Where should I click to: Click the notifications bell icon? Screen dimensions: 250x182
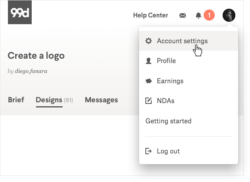pos(198,15)
